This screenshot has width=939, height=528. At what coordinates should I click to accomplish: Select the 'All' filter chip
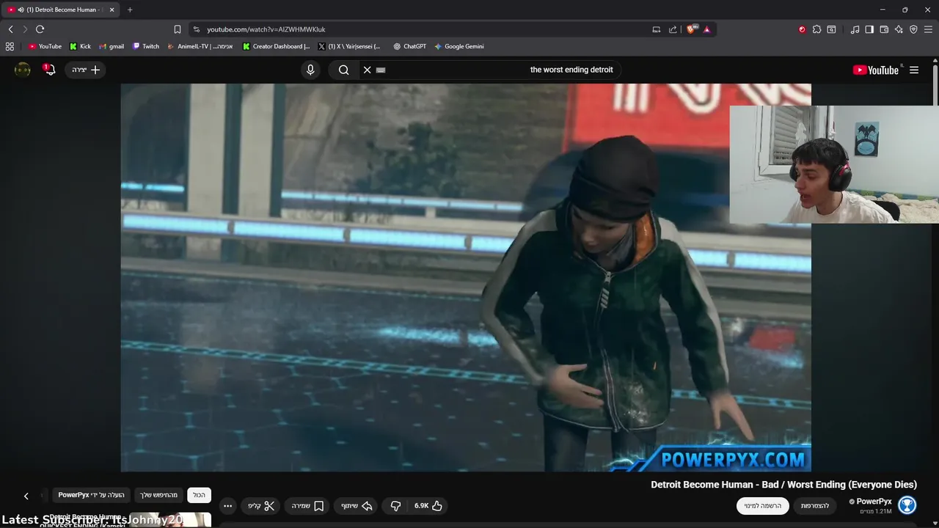(x=199, y=496)
